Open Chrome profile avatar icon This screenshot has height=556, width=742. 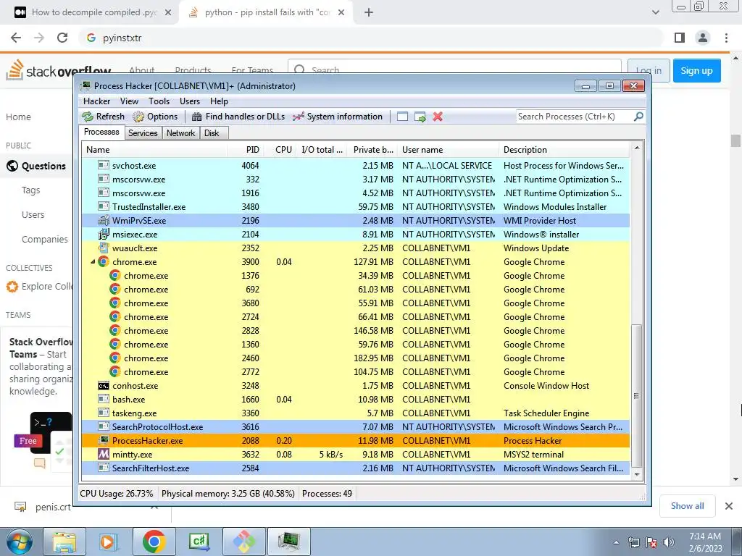point(703,38)
